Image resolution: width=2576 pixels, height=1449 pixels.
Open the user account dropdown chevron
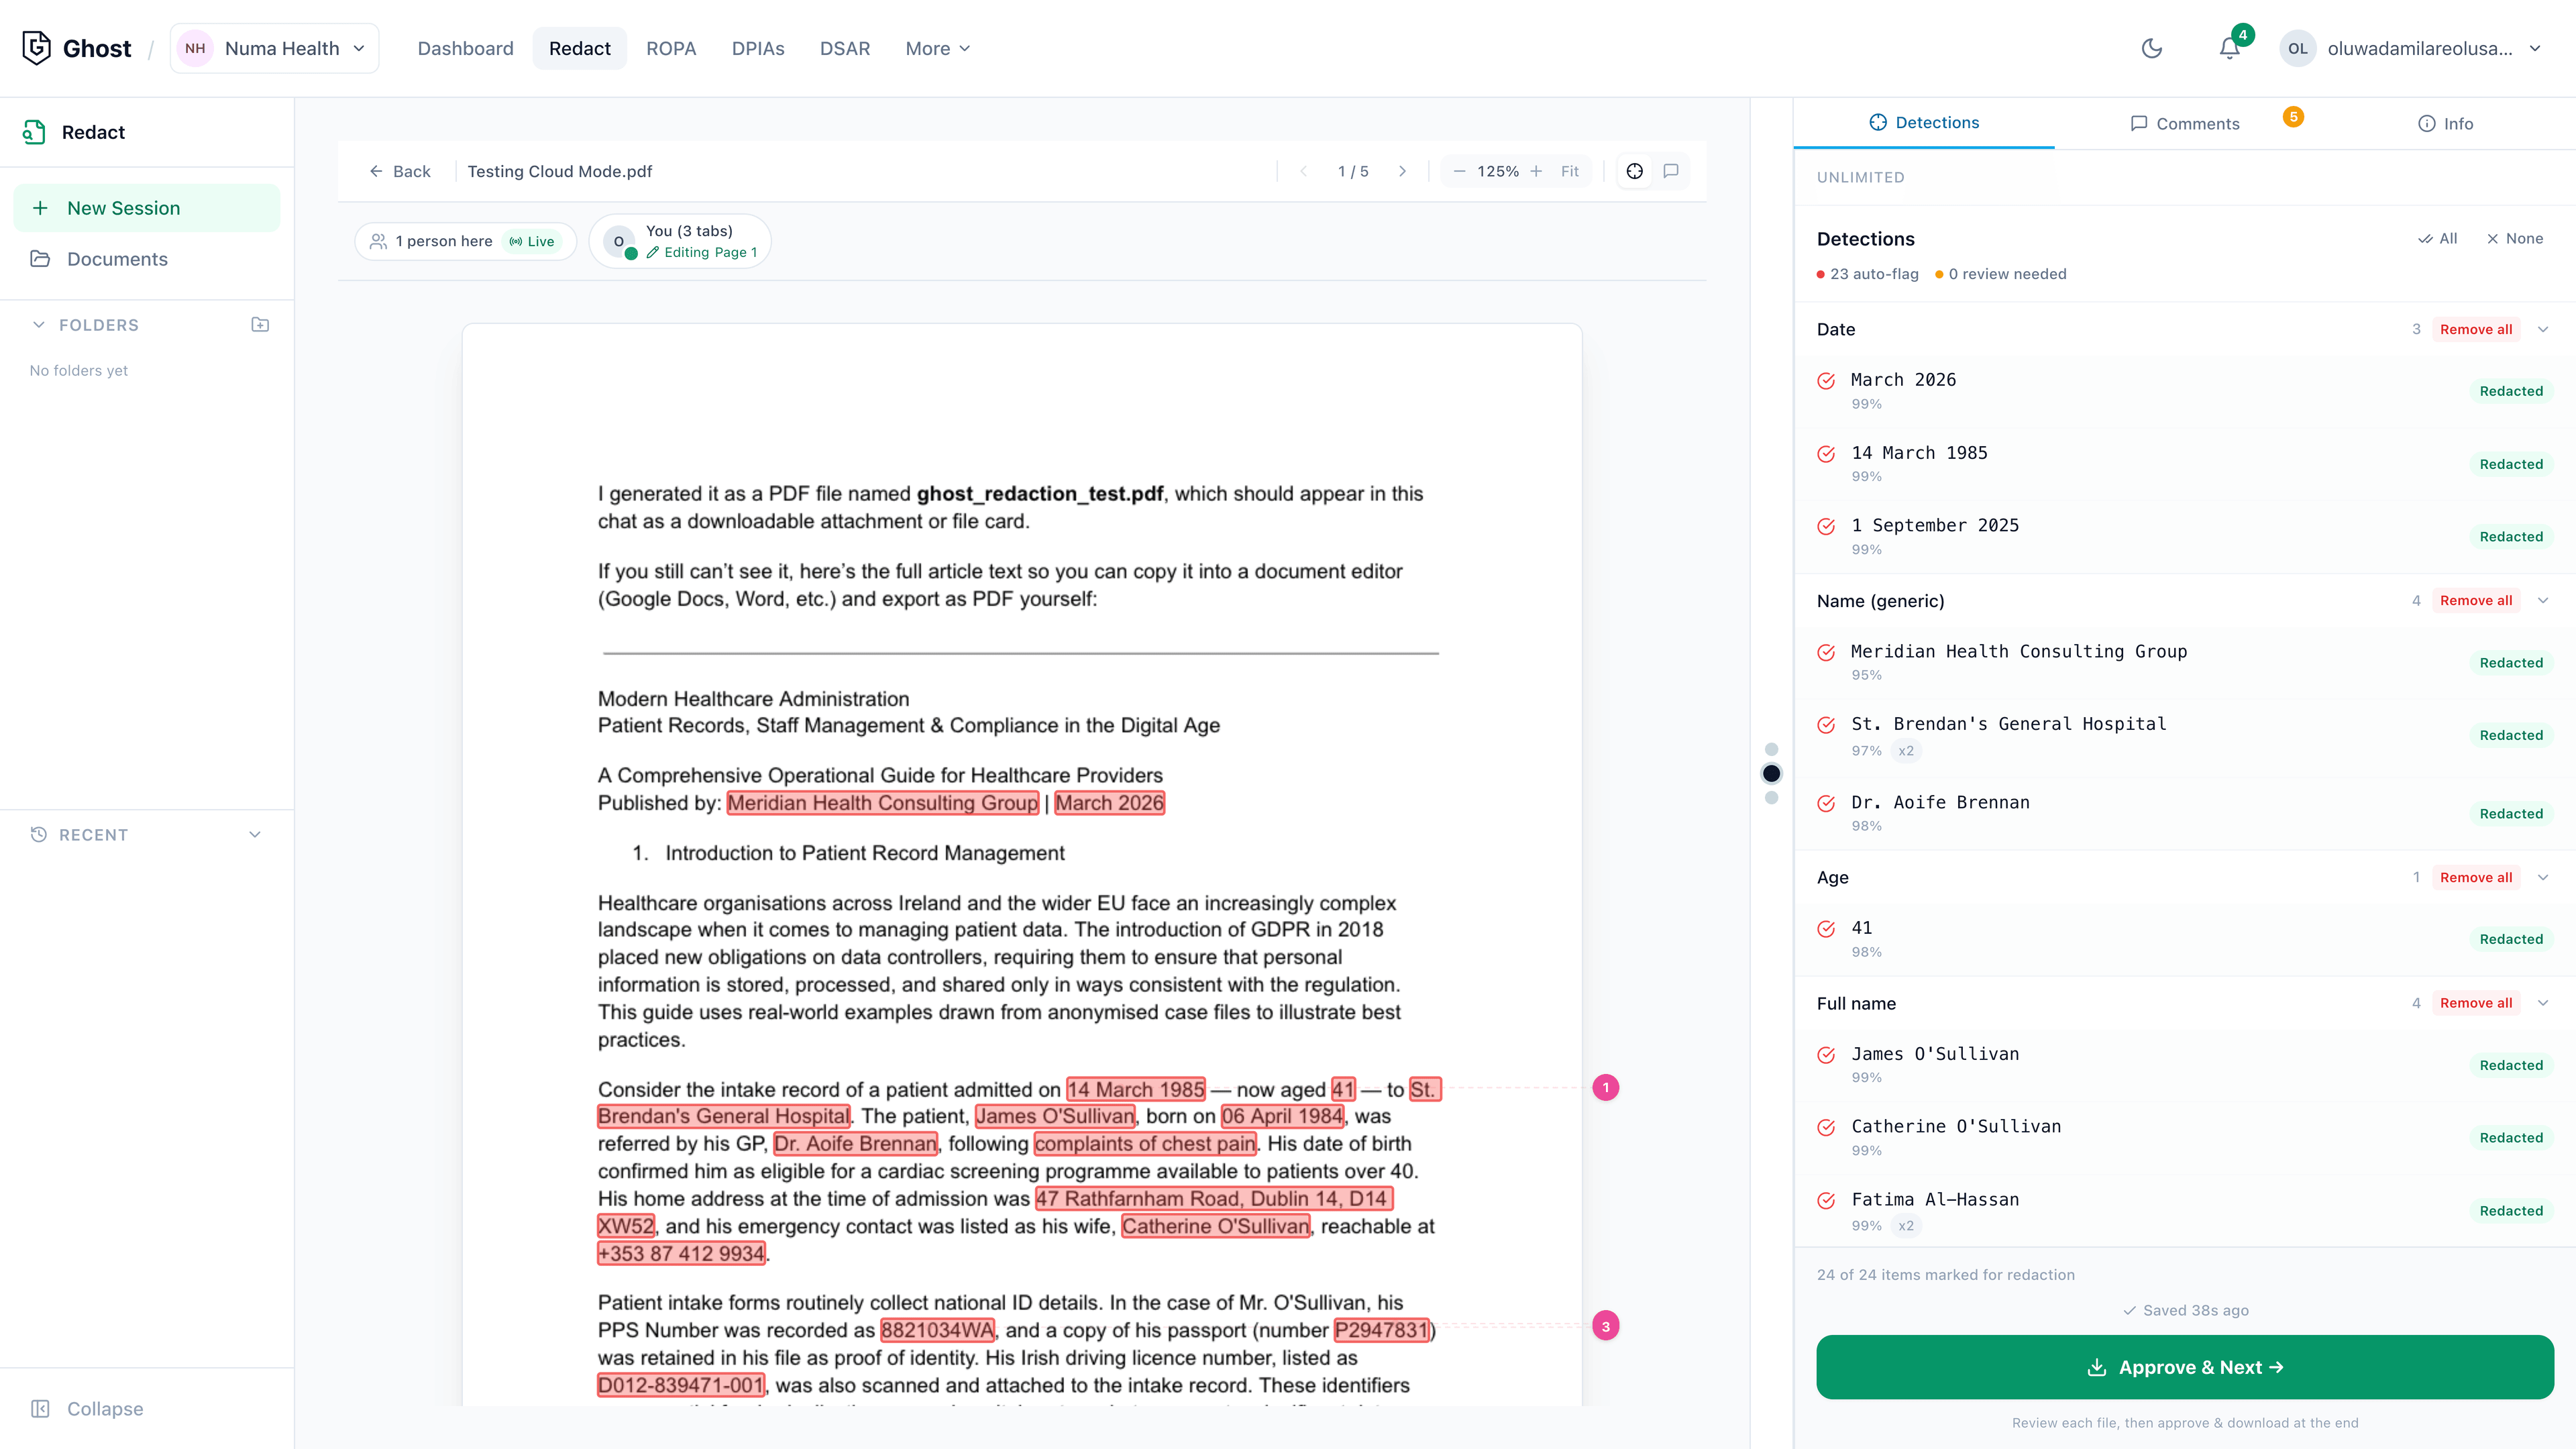(2535, 48)
